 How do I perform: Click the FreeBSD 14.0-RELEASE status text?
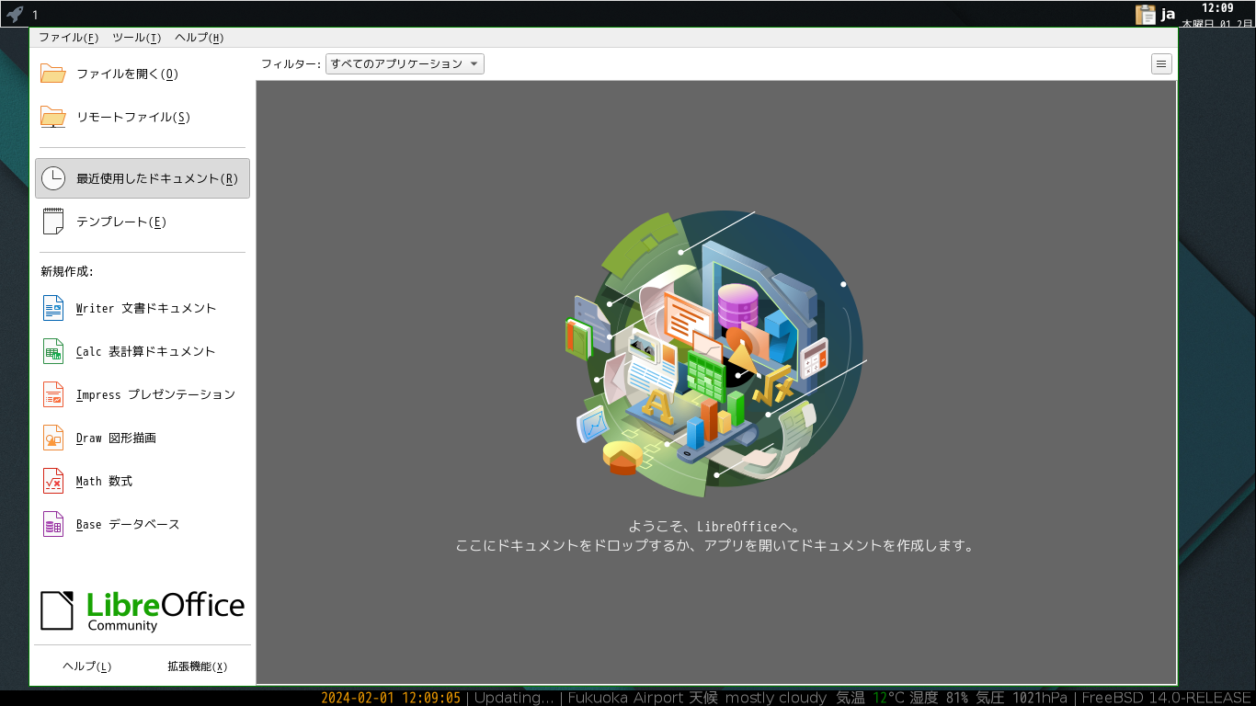point(1167,698)
